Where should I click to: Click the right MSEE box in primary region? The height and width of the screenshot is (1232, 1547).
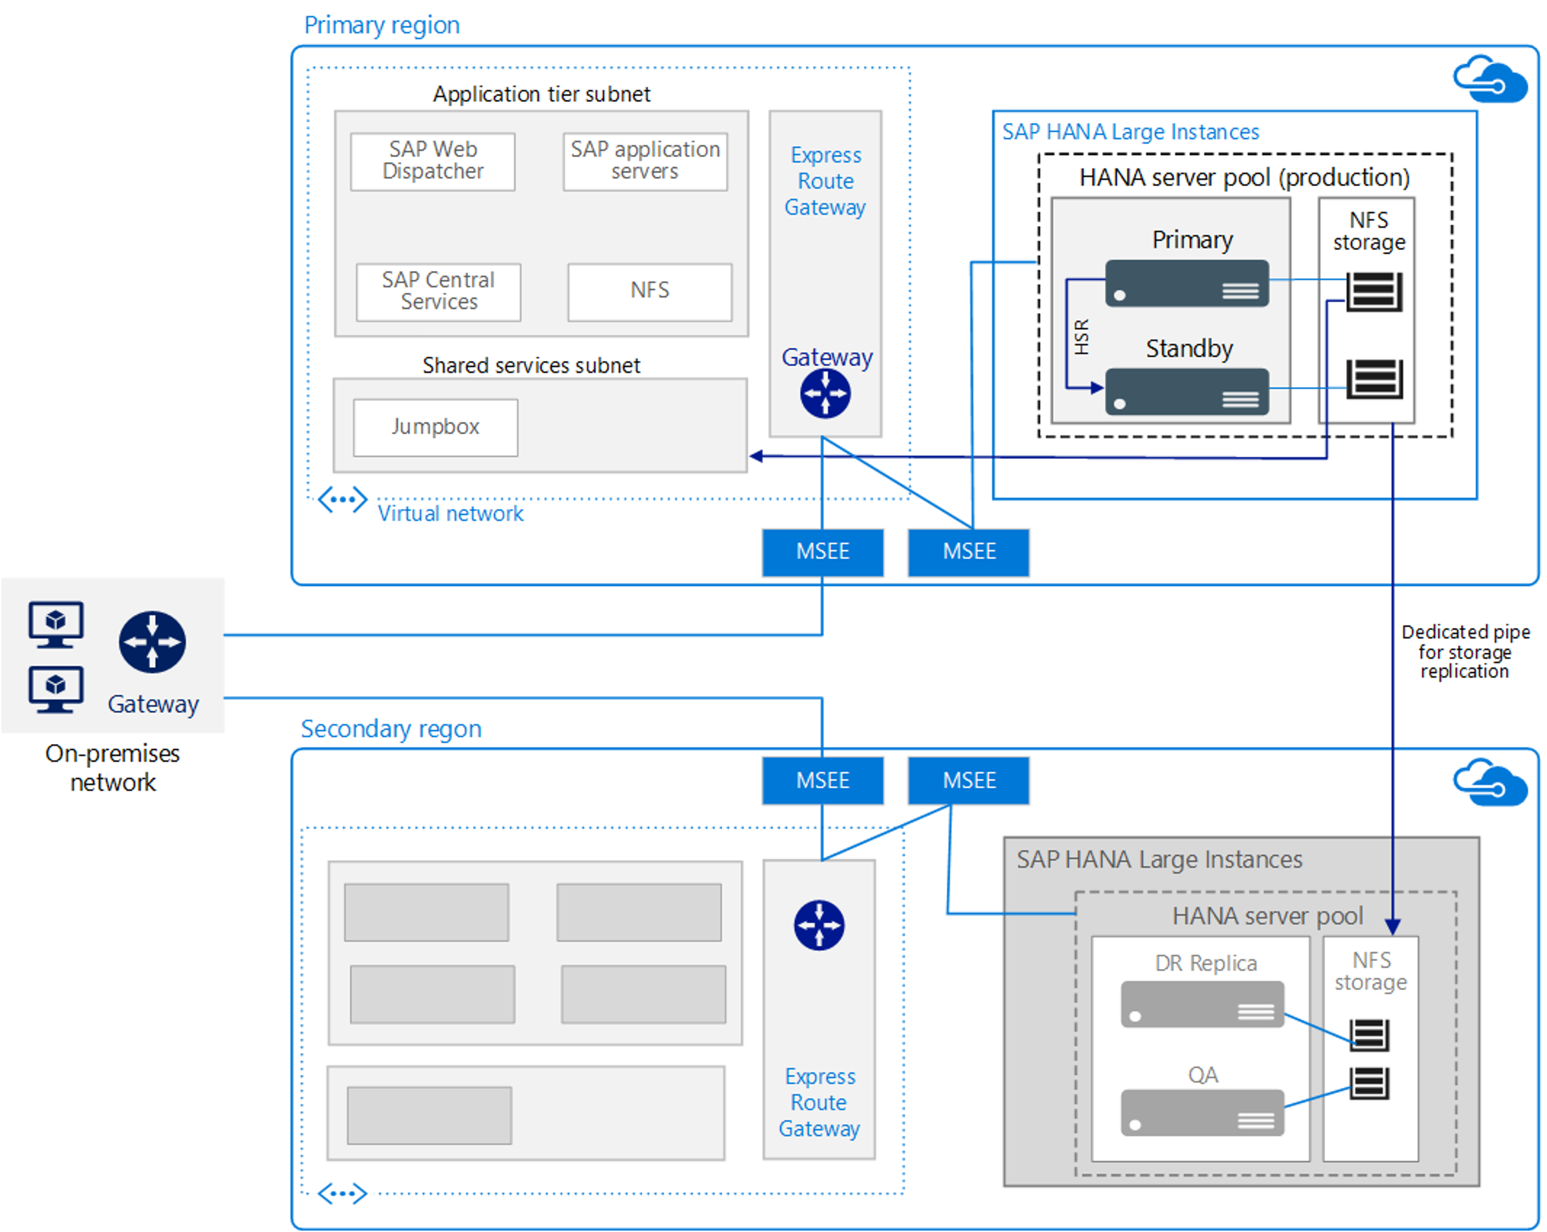point(969,552)
